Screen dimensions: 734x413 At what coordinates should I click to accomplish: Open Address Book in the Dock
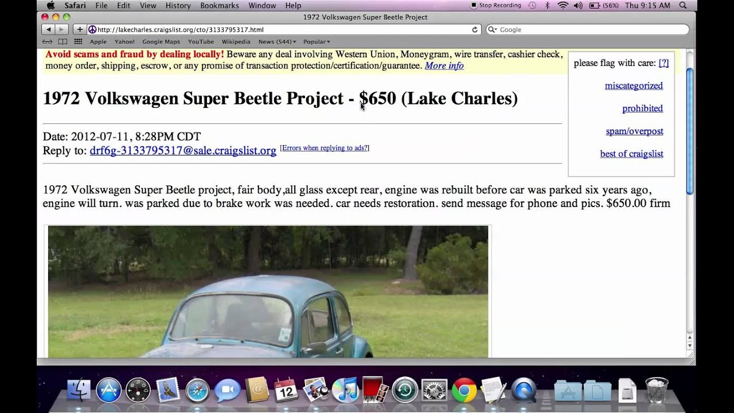pyautogui.click(x=257, y=391)
